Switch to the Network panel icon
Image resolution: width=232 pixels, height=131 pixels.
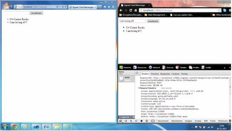click(x=150, y=67)
